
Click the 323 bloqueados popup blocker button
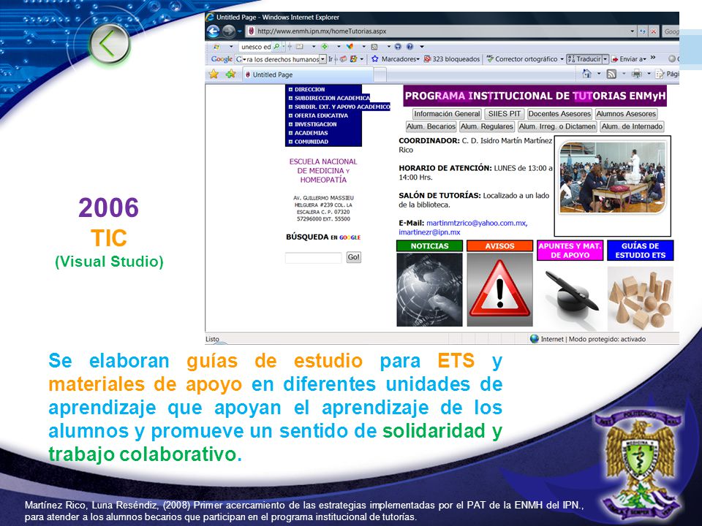click(452, 58)
